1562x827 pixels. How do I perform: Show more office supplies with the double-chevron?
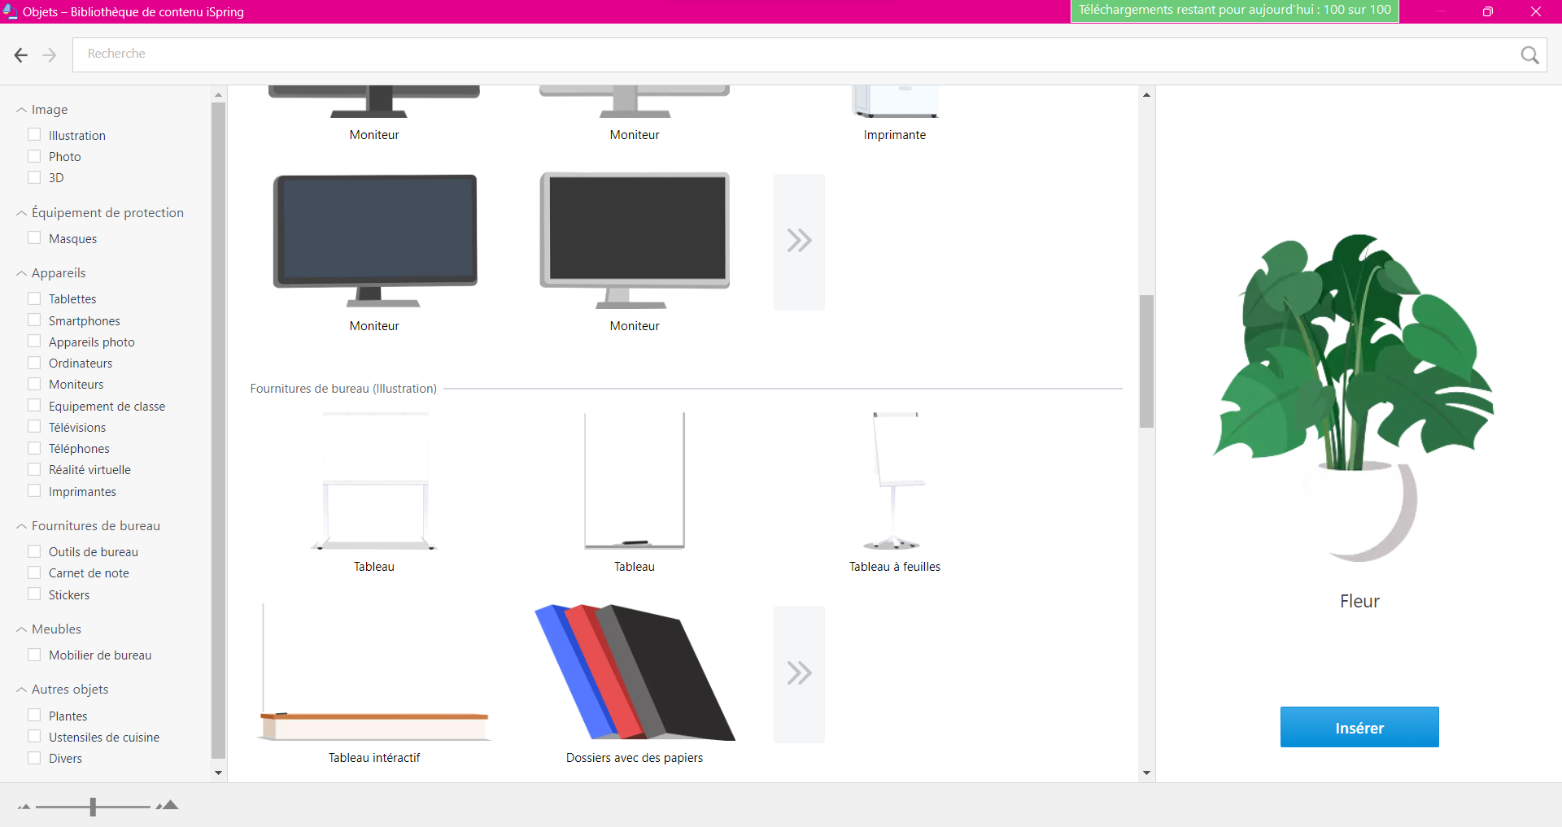click(799, 673)
